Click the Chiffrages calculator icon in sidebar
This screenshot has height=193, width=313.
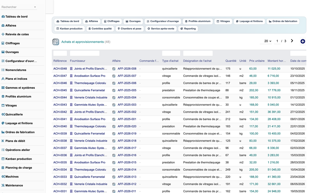click(3, 43)
